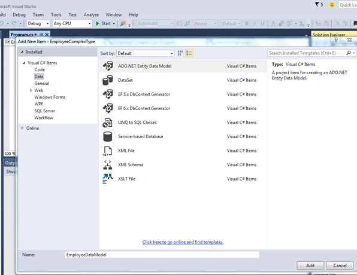The height and width of the screenshot is (275, 357).
Task: Expand the Web category in tree
Action: (x=31, y=90)
